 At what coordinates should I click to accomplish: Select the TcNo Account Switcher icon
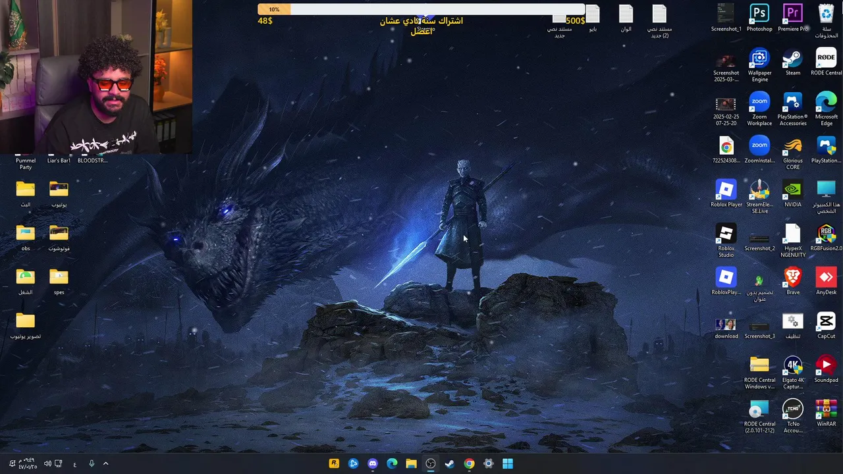click(793, 415)
